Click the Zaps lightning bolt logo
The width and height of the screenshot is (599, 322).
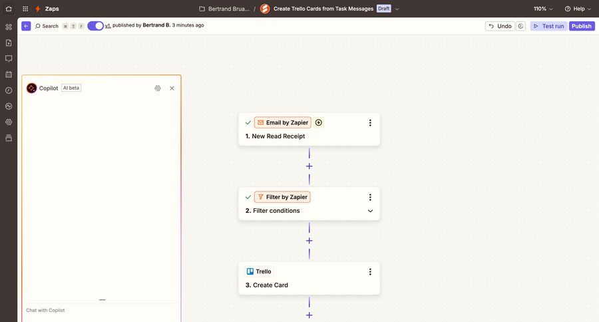pos(37,9)
